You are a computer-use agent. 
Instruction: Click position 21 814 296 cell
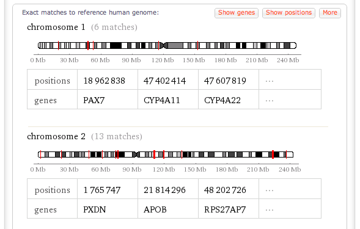pyautogui.click(x=168, y=189)
